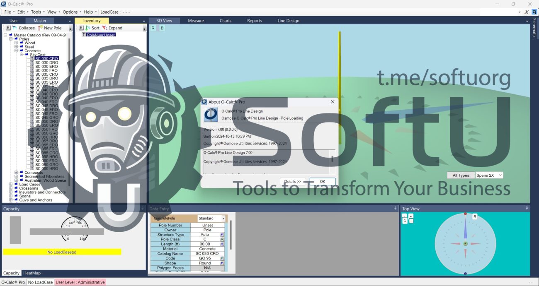The width and height of the screenshot is (539, 286).
Task: Click the No LoadCase status box
Action: [40, 282]
